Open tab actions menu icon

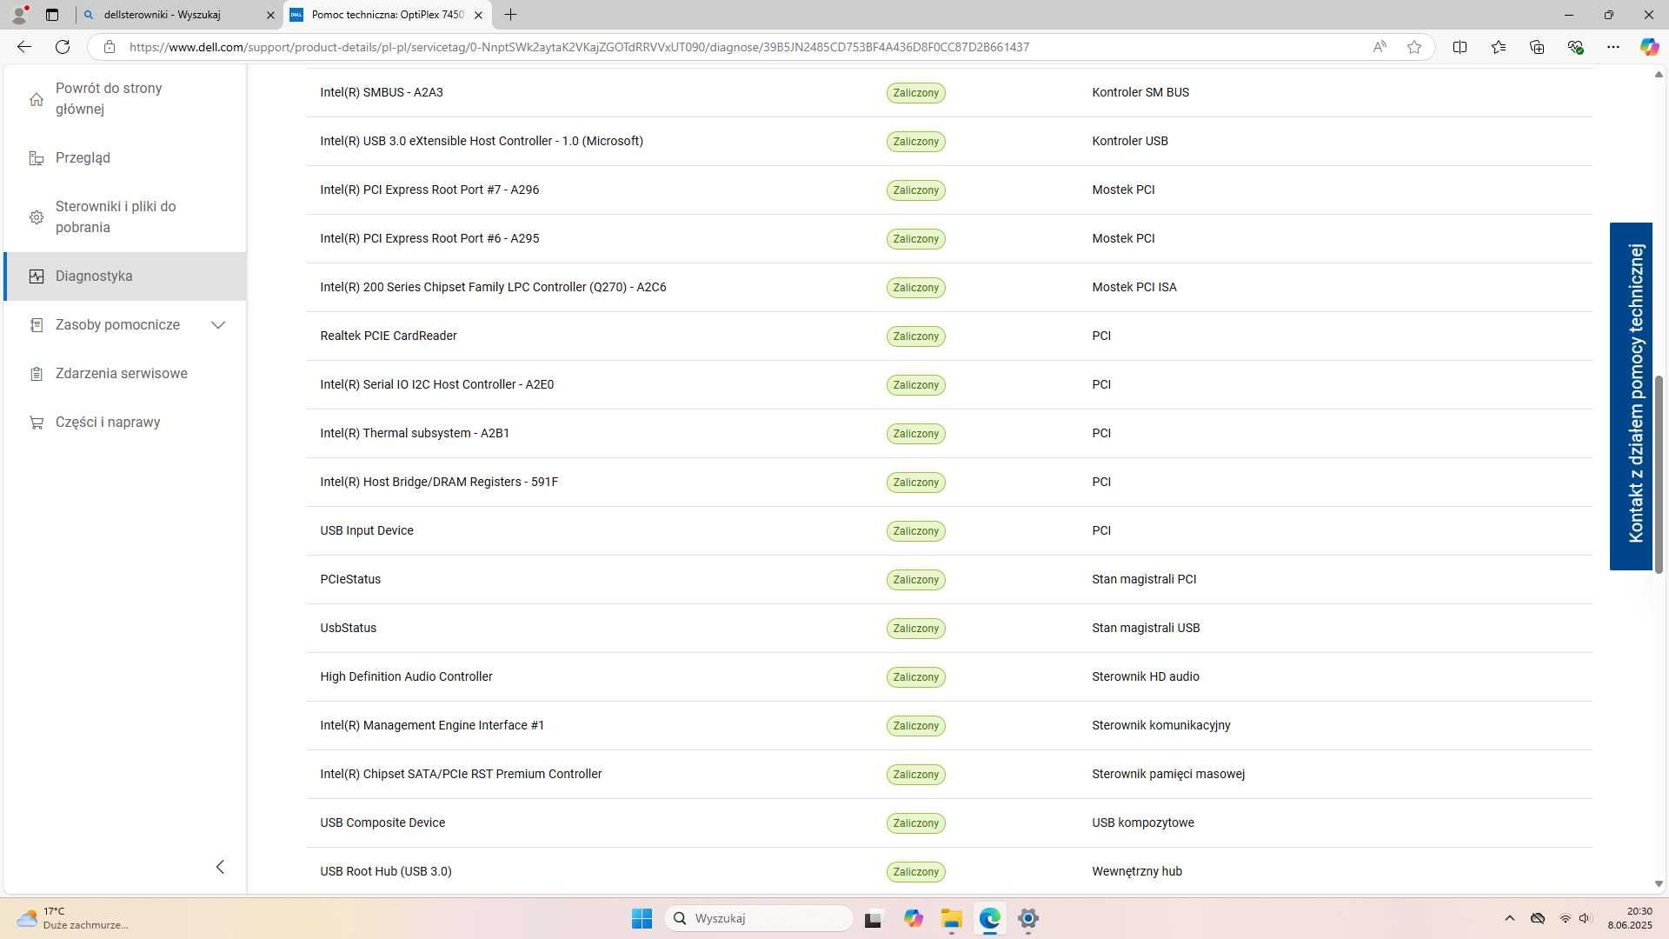click(x=52, y=15)
